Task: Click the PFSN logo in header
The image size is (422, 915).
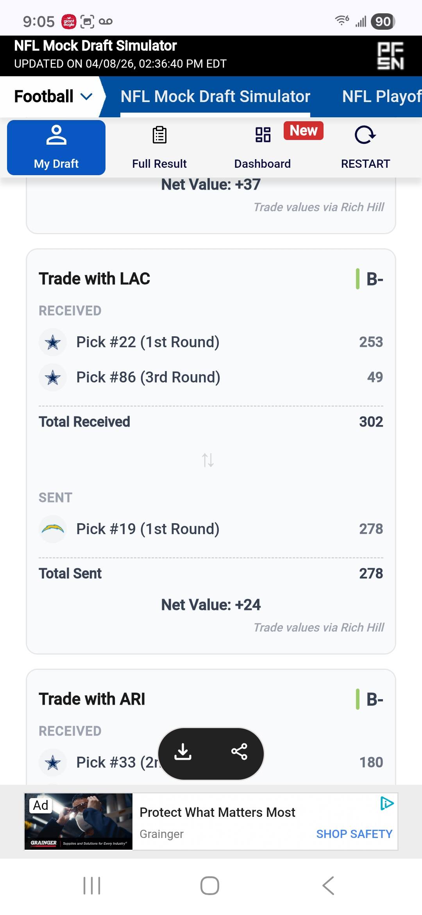Action: pos(390,56)
